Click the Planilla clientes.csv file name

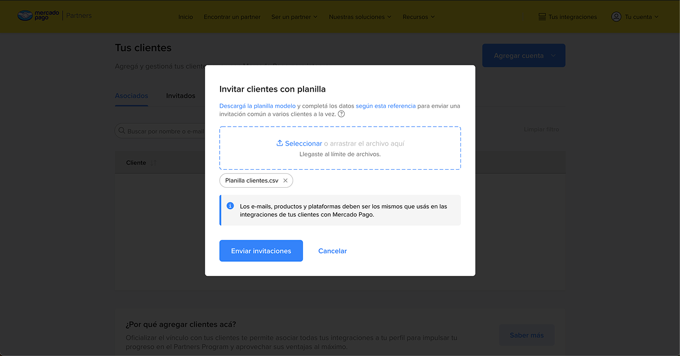pyautogui.click(x=252, y=181)
